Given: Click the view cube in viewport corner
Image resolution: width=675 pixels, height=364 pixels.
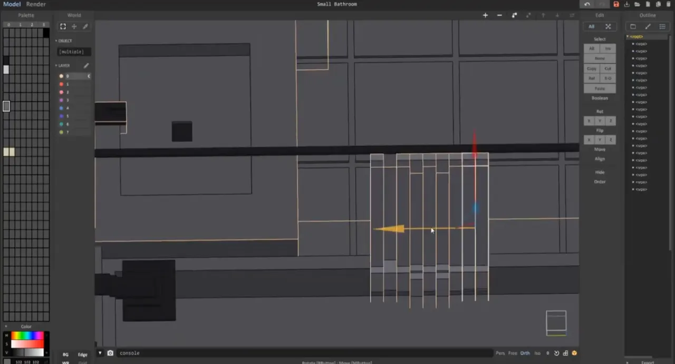Looking at the screenshot, I should pos(556,323).
